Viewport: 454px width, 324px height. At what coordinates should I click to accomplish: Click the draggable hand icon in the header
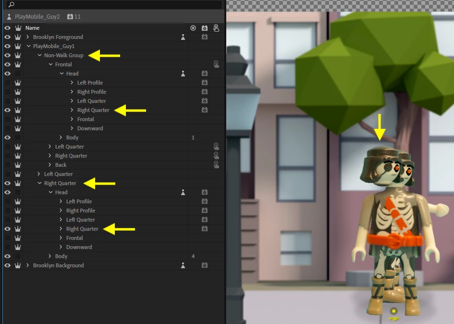pyautogui.click(x=216, y=28)
